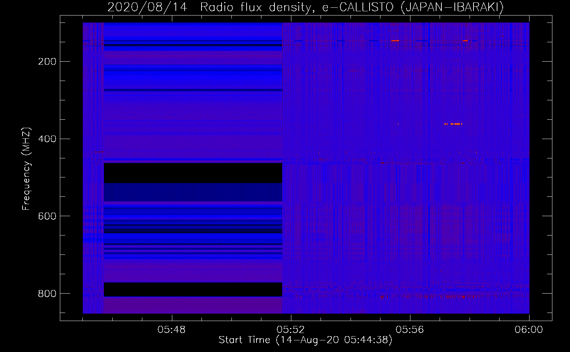Click the 400 frequency tick label

click(47, 139)
